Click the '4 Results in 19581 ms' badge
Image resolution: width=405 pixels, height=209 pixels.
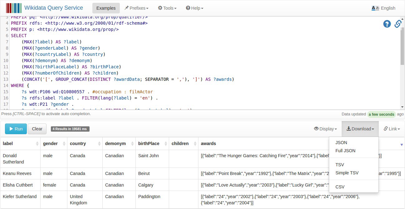(x=70, y=129)
